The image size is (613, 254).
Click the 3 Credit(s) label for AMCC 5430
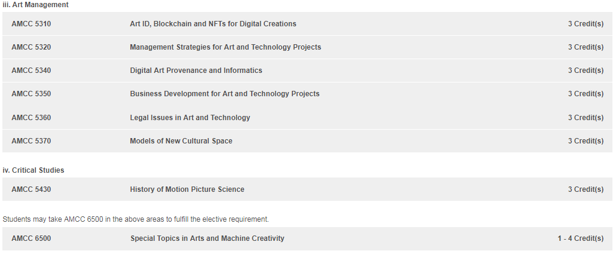pyautogui.click(x=585, y=189)
